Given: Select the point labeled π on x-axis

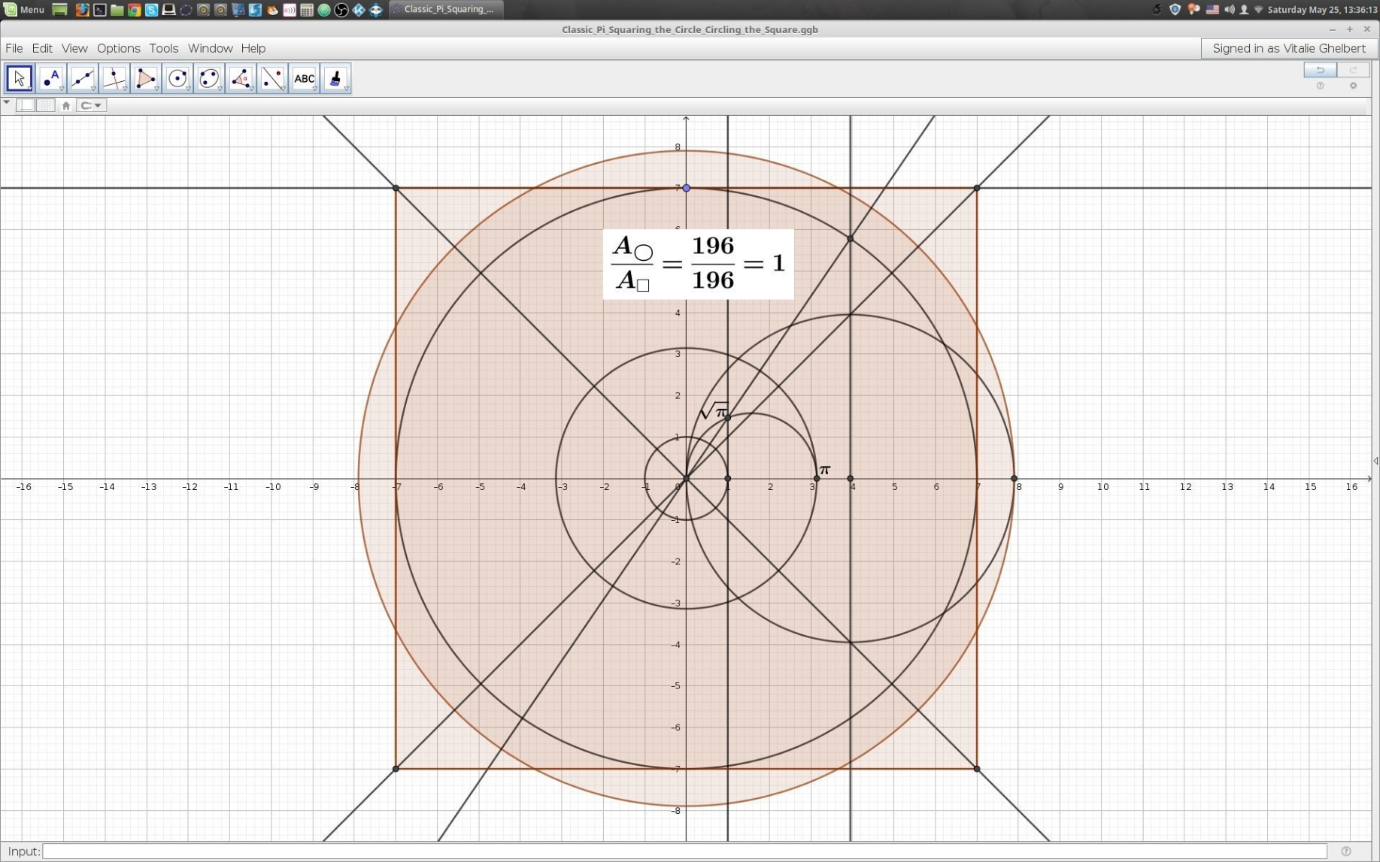Looking at the screenshot, I should pyautogui.click(x=817, y=479).
